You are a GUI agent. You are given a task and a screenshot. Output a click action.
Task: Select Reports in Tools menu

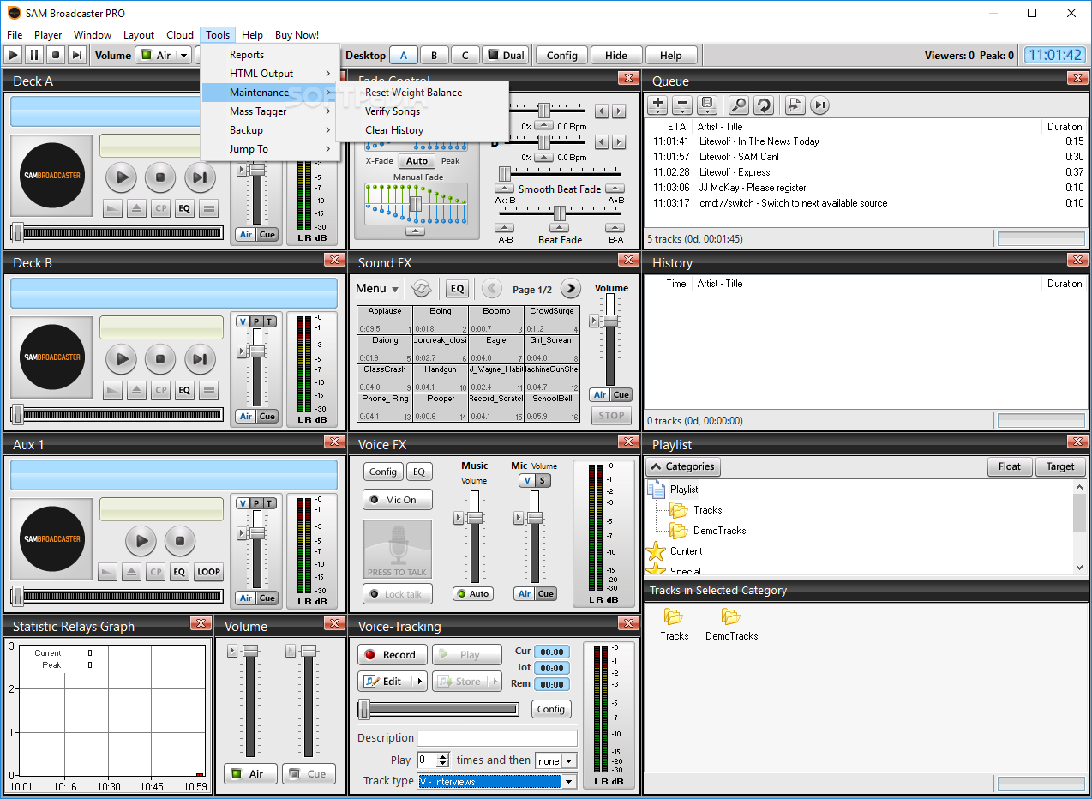tap(271, 55)
